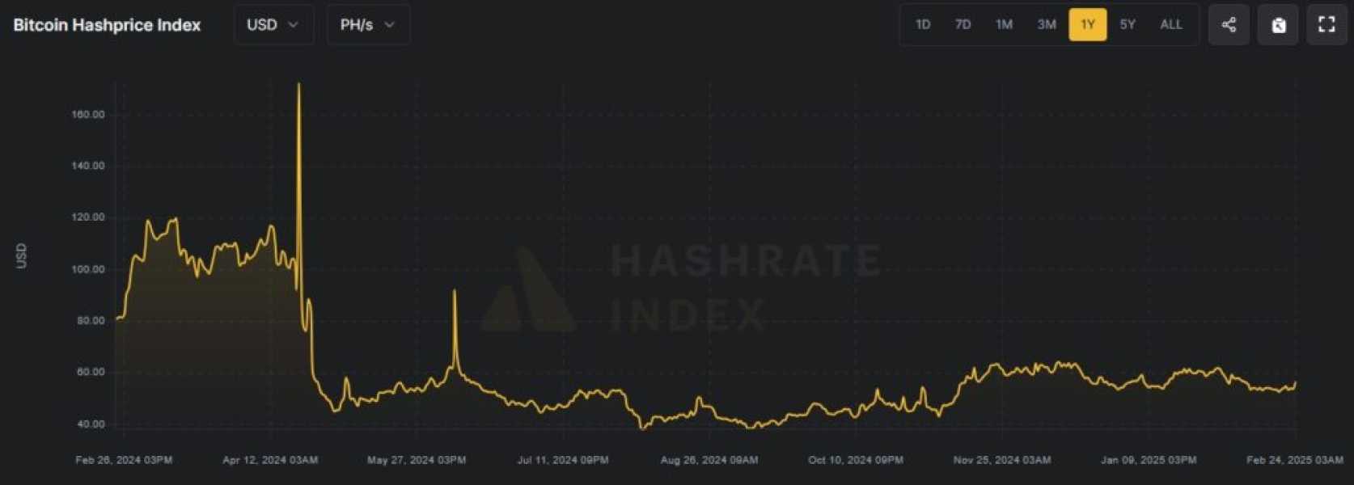
Task: Open the USD currency dropdown
Action: pyautogui.click(x=273, y=24)
